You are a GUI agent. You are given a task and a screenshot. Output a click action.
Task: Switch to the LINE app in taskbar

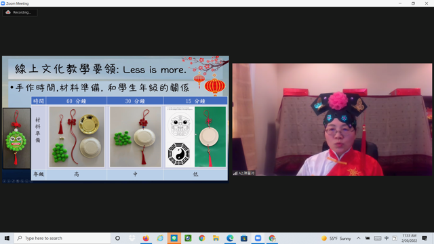point(174,238)
